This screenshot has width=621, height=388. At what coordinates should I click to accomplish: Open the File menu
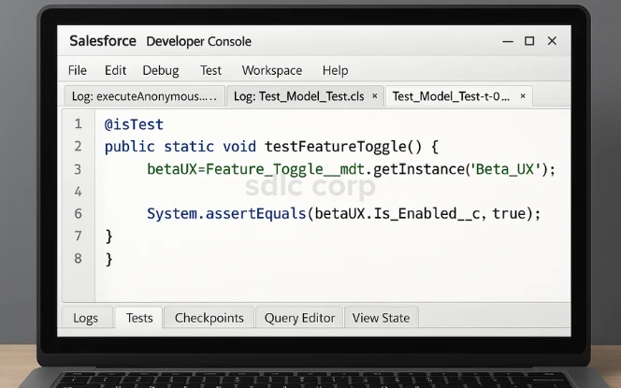click(78, 70)
